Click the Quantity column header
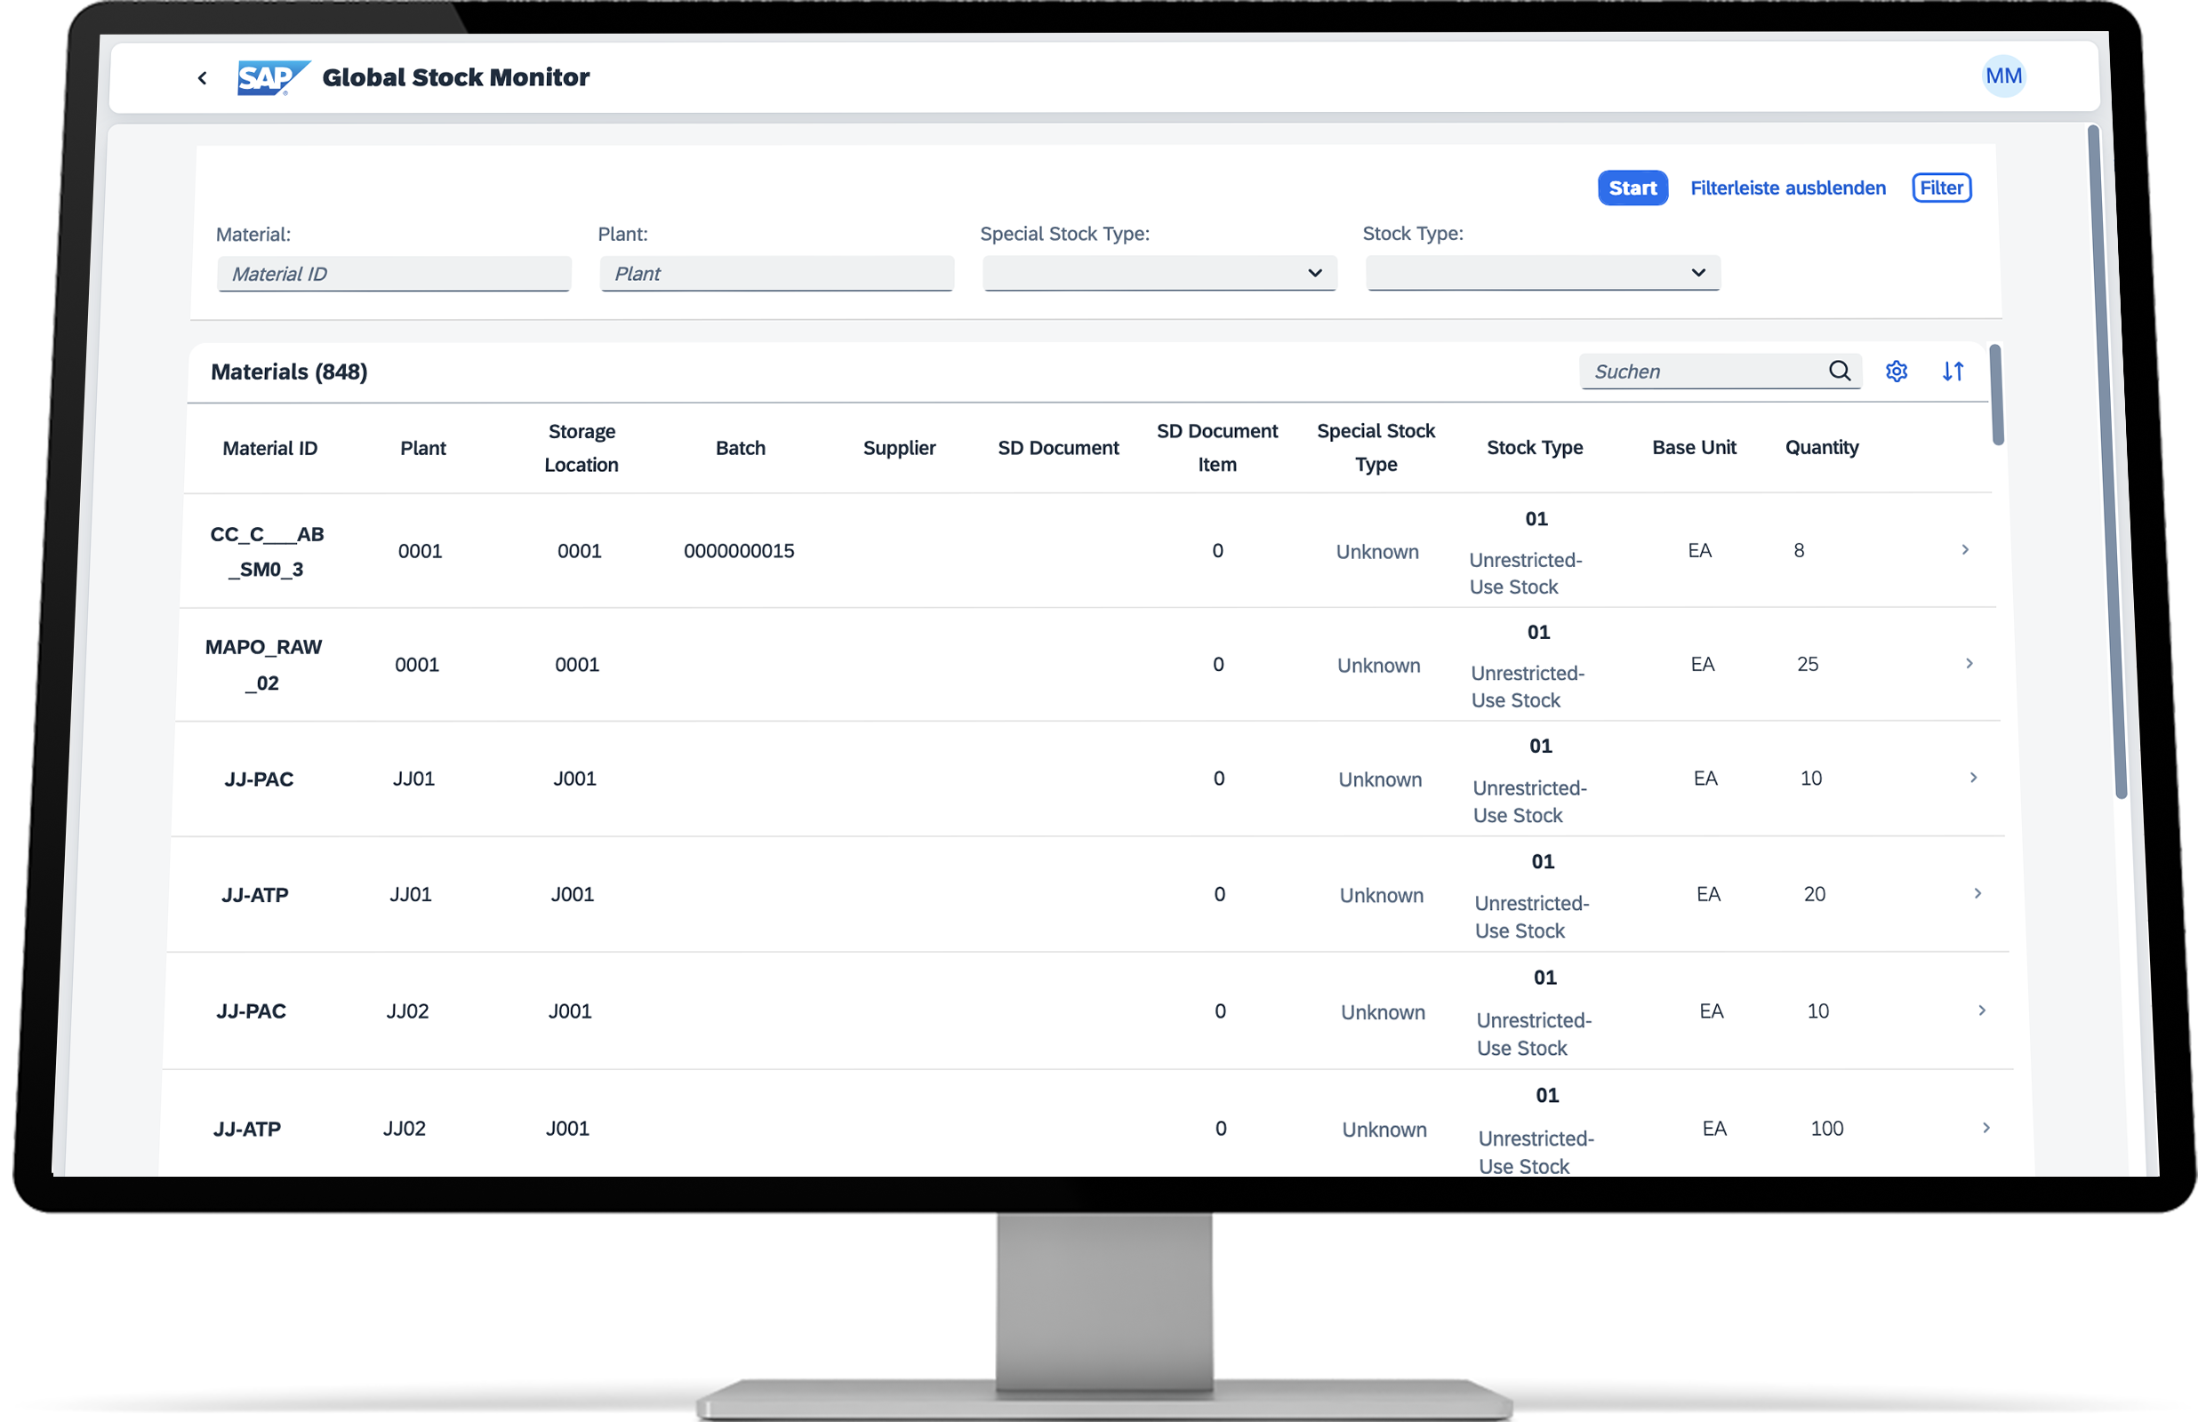 pos(1821,447)
